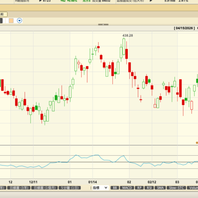Switch to the 日線圖 (3年) chart
Image resolution: width=198 pixels, height=198 pixels.
[x=19, y=188]
